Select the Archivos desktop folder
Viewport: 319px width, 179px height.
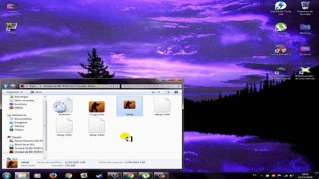pos(305,51)
